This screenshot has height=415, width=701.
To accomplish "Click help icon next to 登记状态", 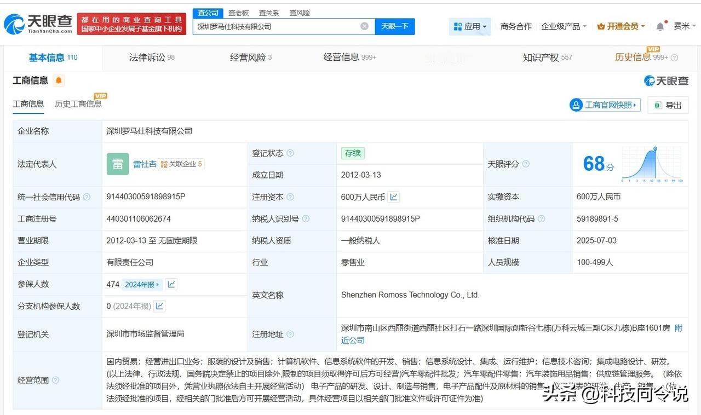I will click(x=290, y=153).
